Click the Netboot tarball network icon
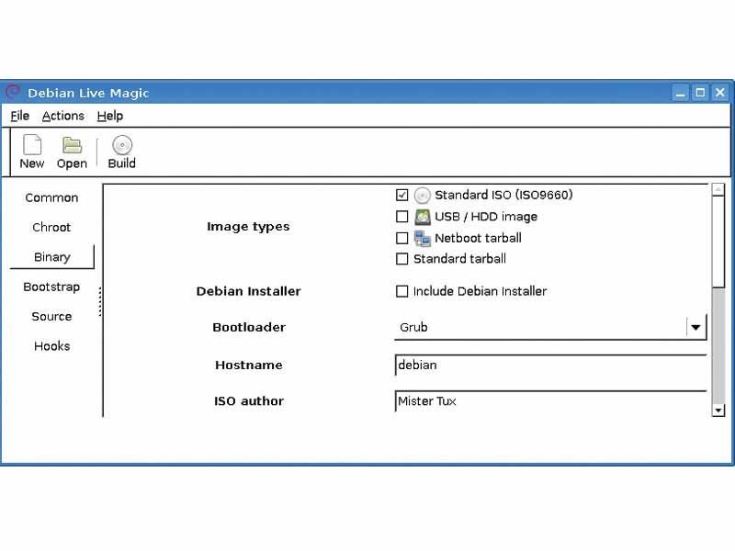This screenshot has height=551, width=735. pyautogui.click(x=422, y=238)
